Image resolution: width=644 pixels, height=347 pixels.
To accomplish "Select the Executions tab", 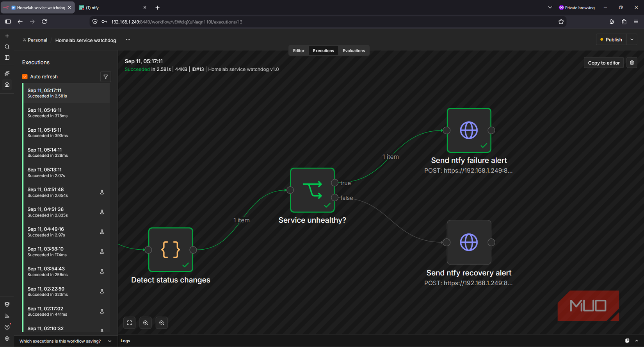I will click(x=324, y=51).
